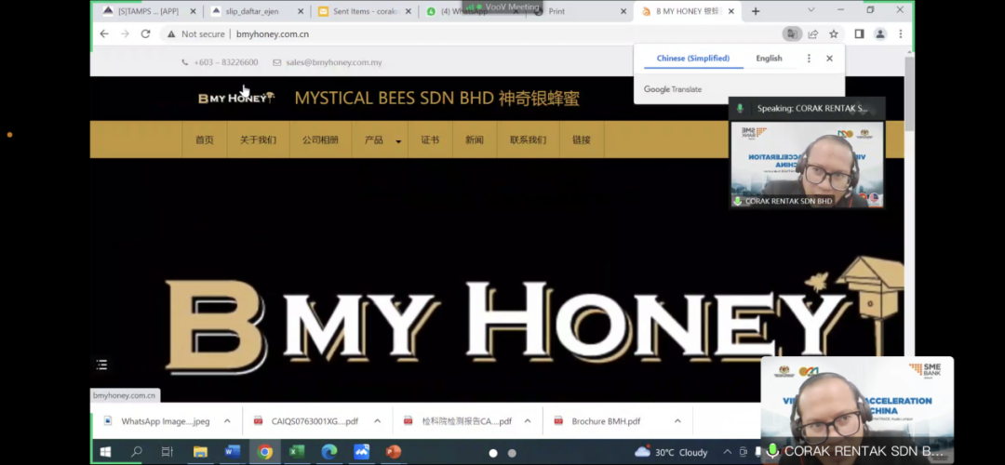Select English in the translate popup
Screen dimensions: 1005x465
770,59
